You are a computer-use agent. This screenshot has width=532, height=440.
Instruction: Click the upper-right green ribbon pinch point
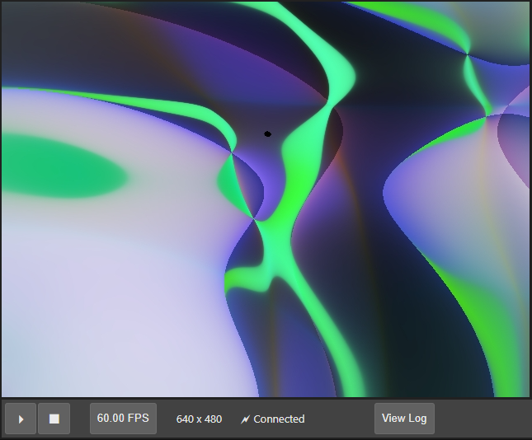point(468,54)
